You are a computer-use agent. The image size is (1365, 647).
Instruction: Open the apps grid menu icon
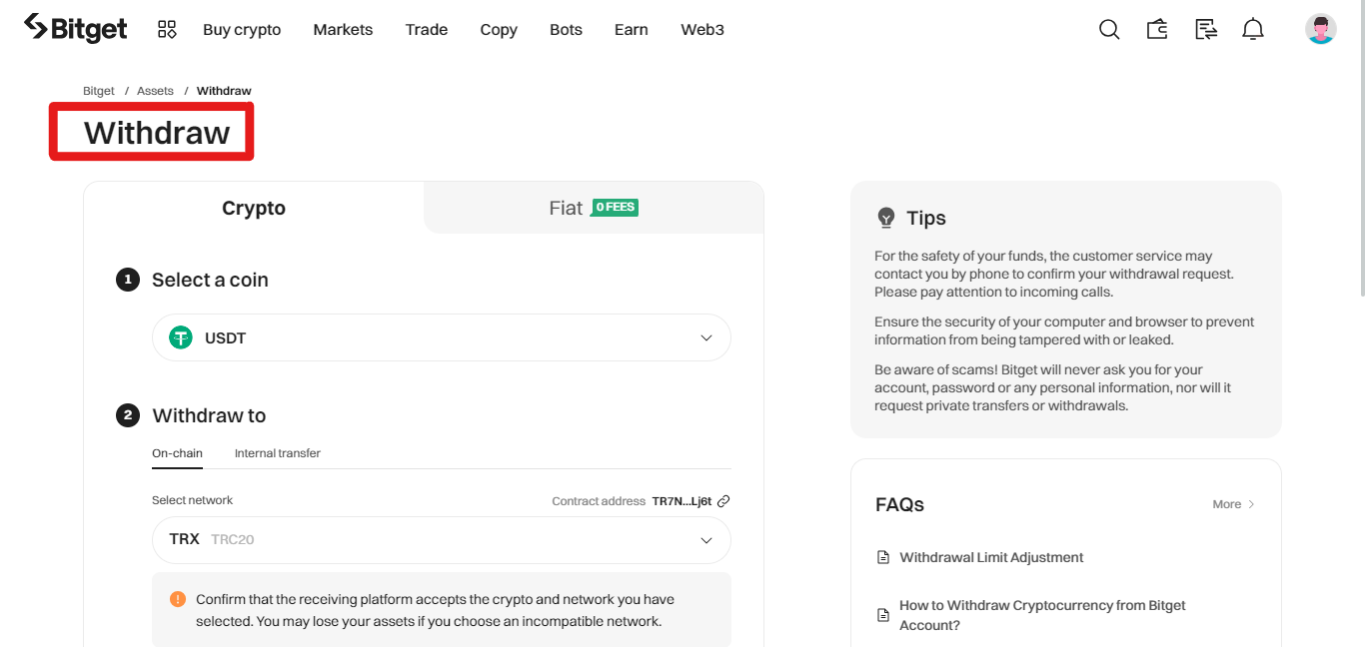[167, 29]
